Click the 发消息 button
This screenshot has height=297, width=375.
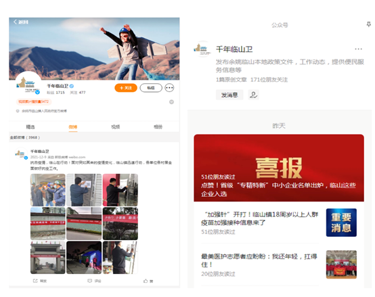229,95
